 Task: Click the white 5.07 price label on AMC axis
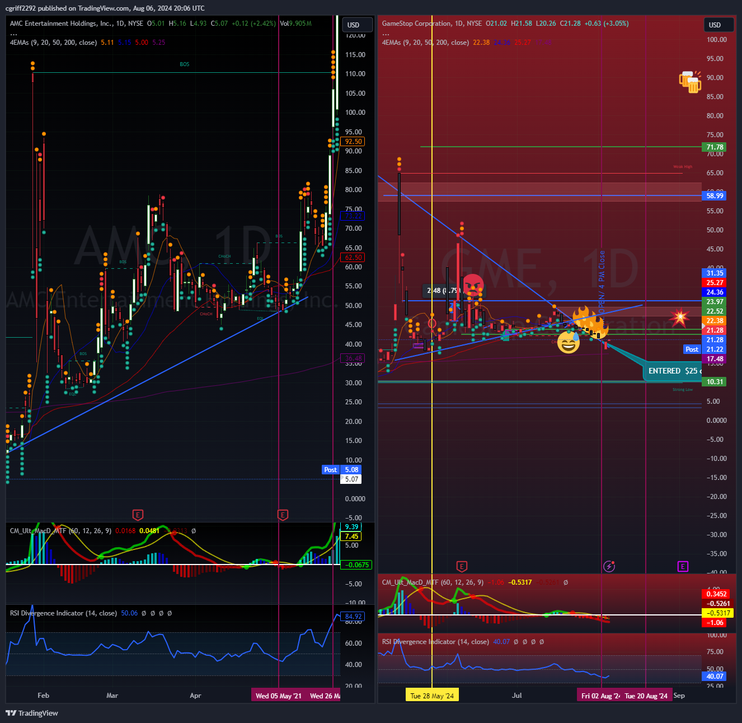(351, 479)
